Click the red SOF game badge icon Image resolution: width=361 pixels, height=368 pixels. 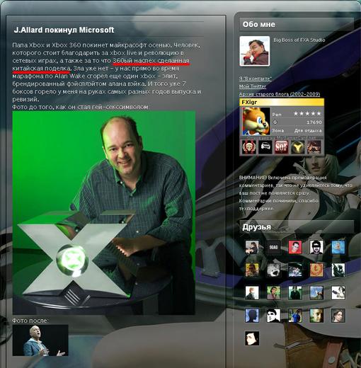click(282, 147)
